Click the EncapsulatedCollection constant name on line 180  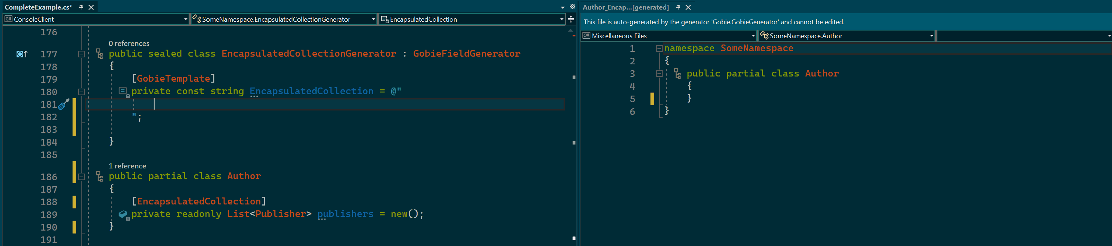[312, 91]
